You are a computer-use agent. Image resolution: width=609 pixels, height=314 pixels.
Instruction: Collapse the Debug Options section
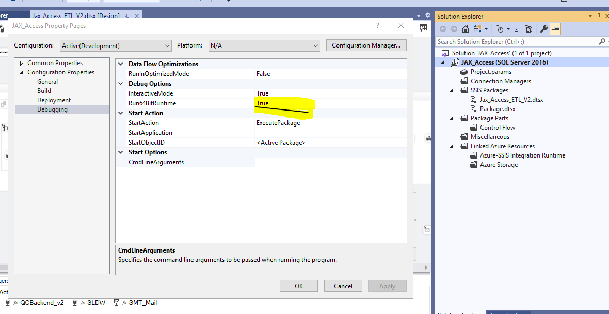pyautogui.click(x=121, y=84)
